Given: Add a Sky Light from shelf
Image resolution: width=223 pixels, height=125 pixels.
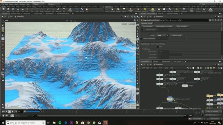Looking at the screenshot, I should point(159,10).
